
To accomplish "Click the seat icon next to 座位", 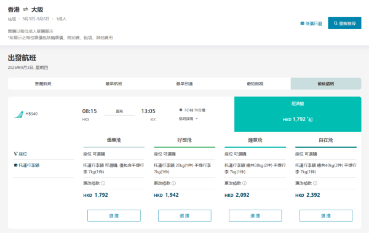I will (x=16, y=154).
